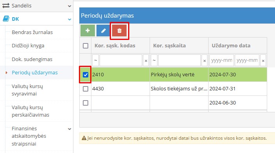Click the blue pencil edit button

pyautogui.click(x=103, y=31)
